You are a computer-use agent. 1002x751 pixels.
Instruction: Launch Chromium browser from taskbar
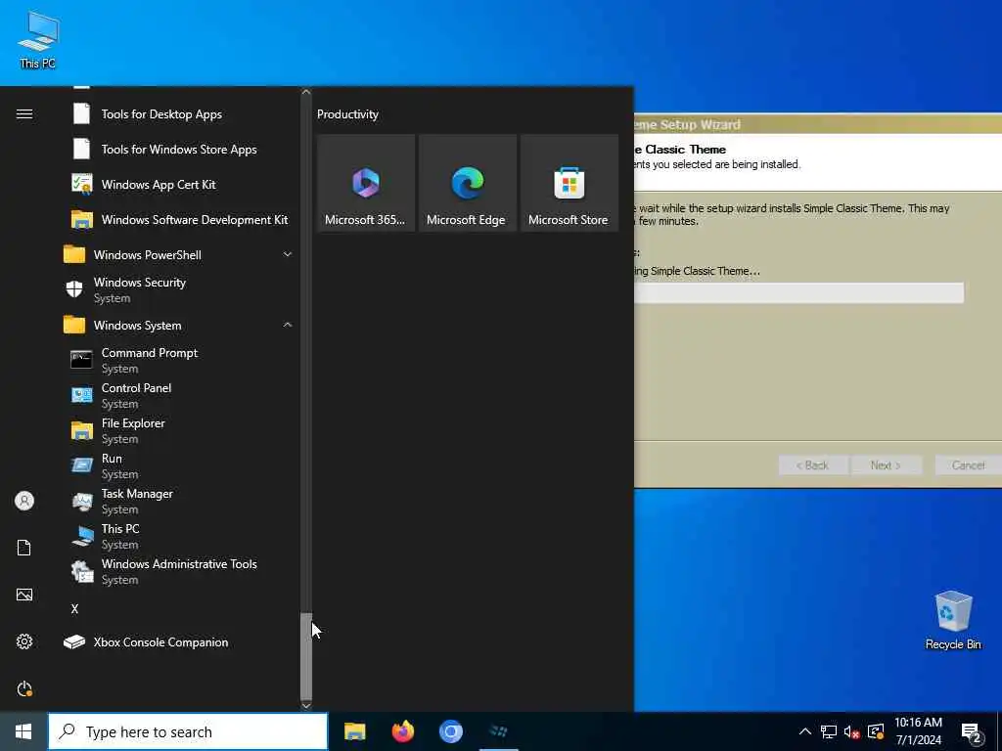(450, 731)
